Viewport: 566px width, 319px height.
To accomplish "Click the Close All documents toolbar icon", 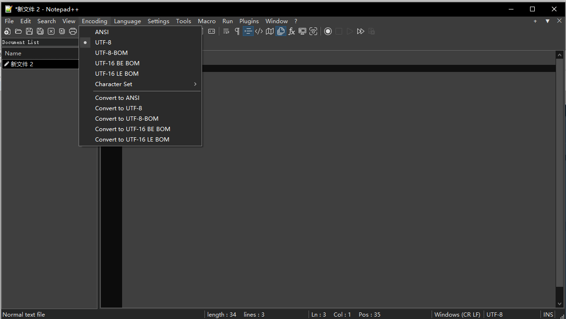I will [x=62, y=31].
